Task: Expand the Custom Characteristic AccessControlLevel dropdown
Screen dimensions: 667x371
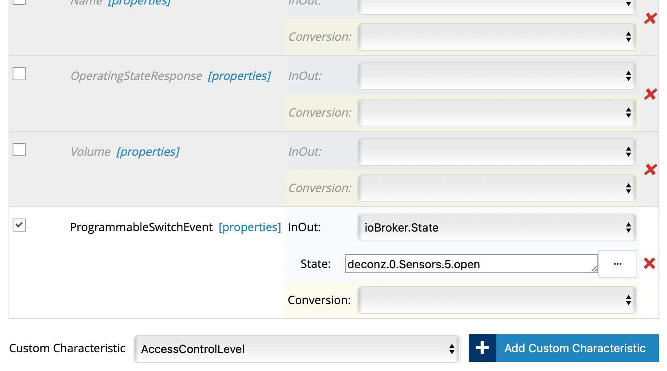Action: click(297, 349)
